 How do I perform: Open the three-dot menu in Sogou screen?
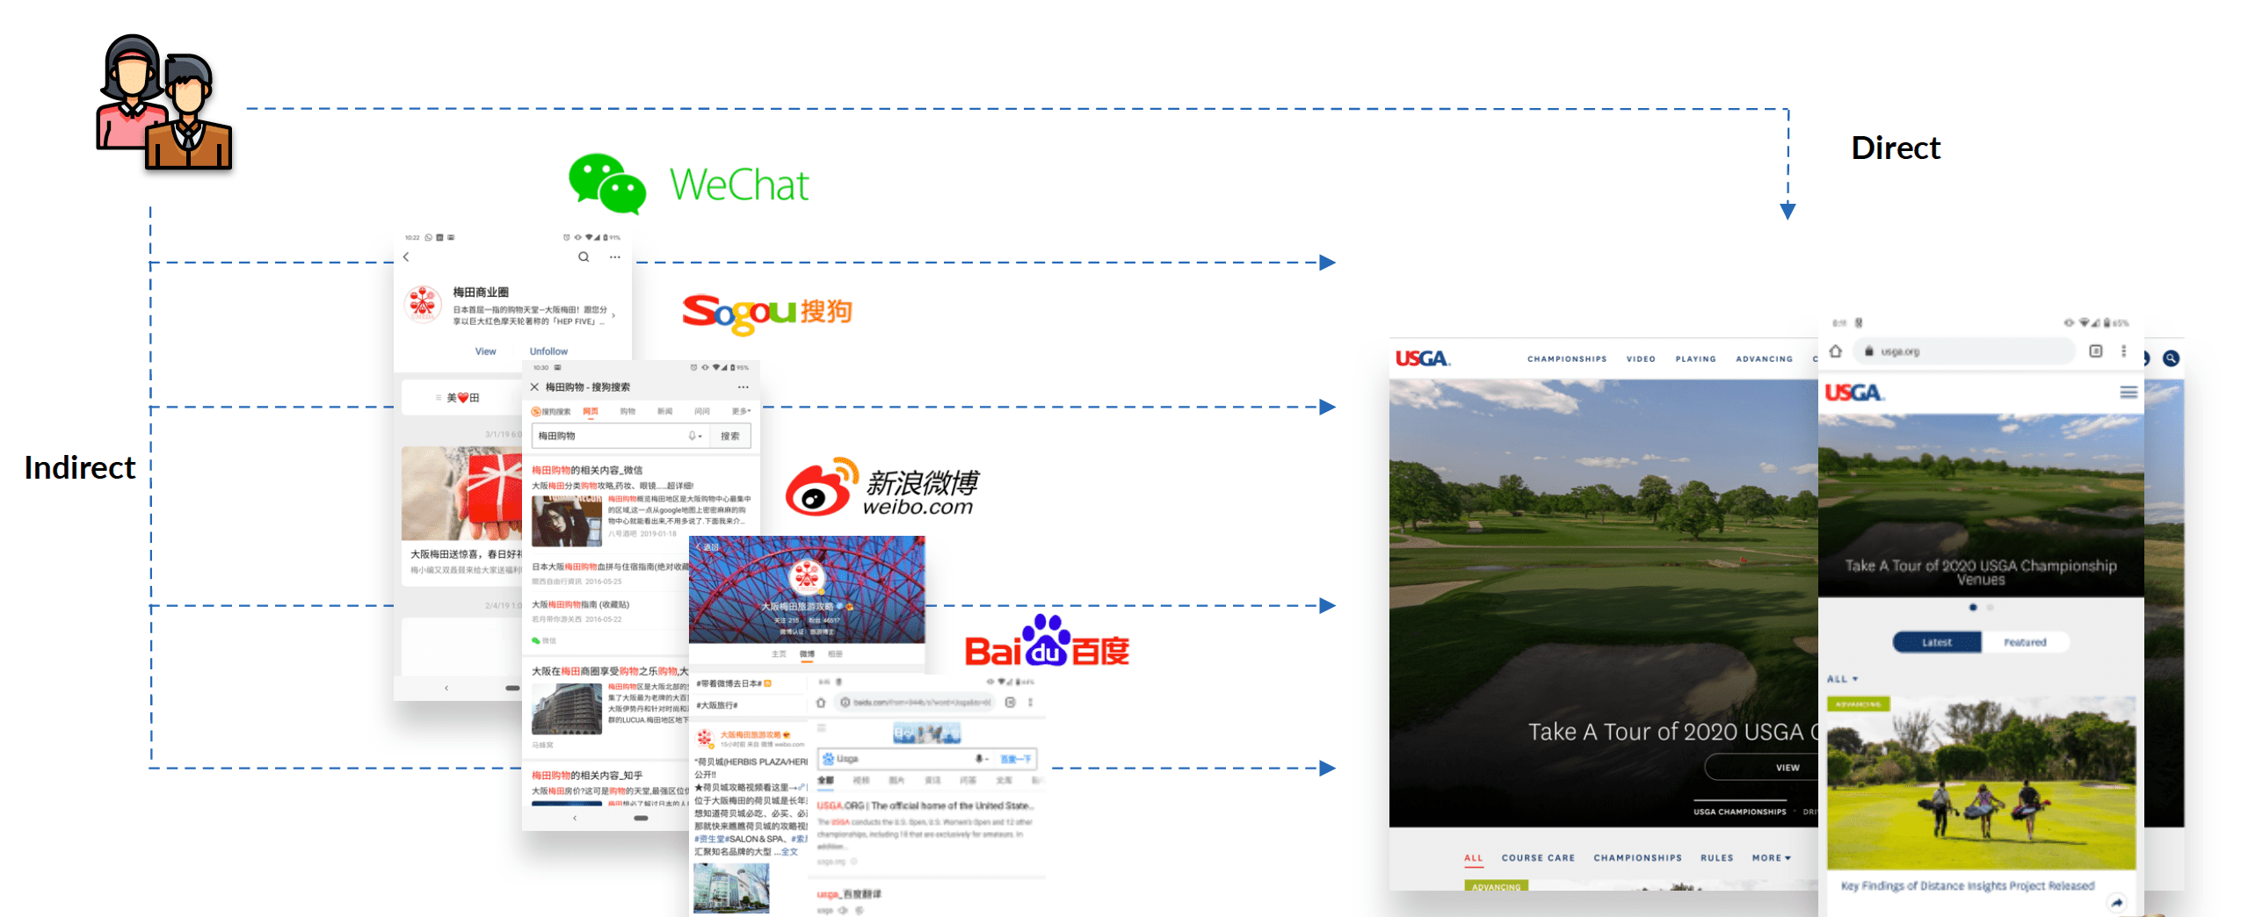click(743, 386)
